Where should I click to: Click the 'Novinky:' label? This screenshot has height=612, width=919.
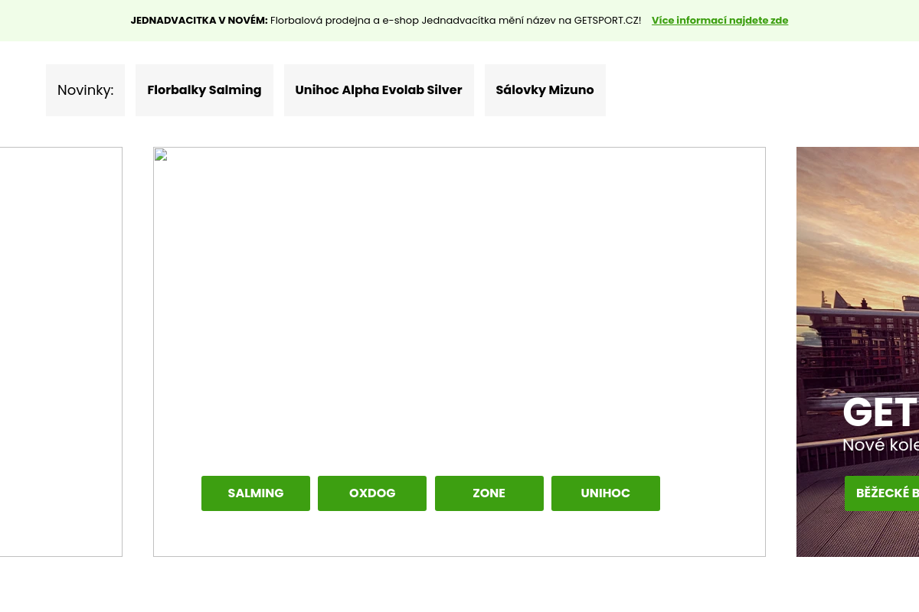click(x=85, y=90)
